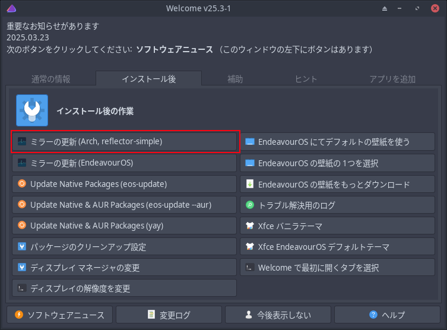Screen dimensions: 447x330
Task: Open the 補助 tab
Action: [x=235, y=79]
